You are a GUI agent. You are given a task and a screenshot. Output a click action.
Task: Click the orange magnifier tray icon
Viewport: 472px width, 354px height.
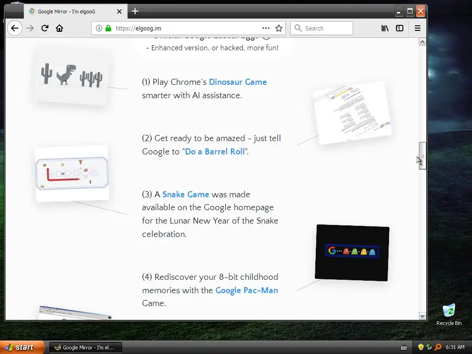(438, 347)
